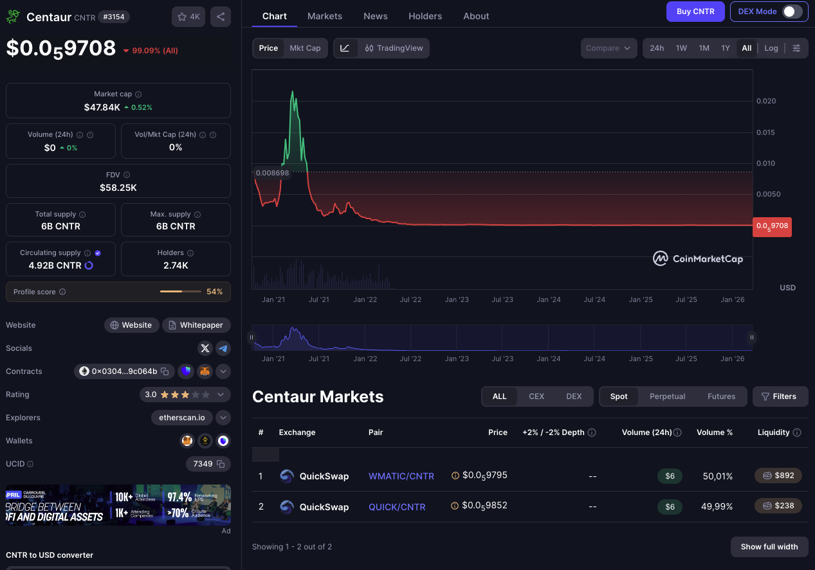Screen dimensions: 815x570
Task: Open the Compare dropdown
Action: point(608,48)
